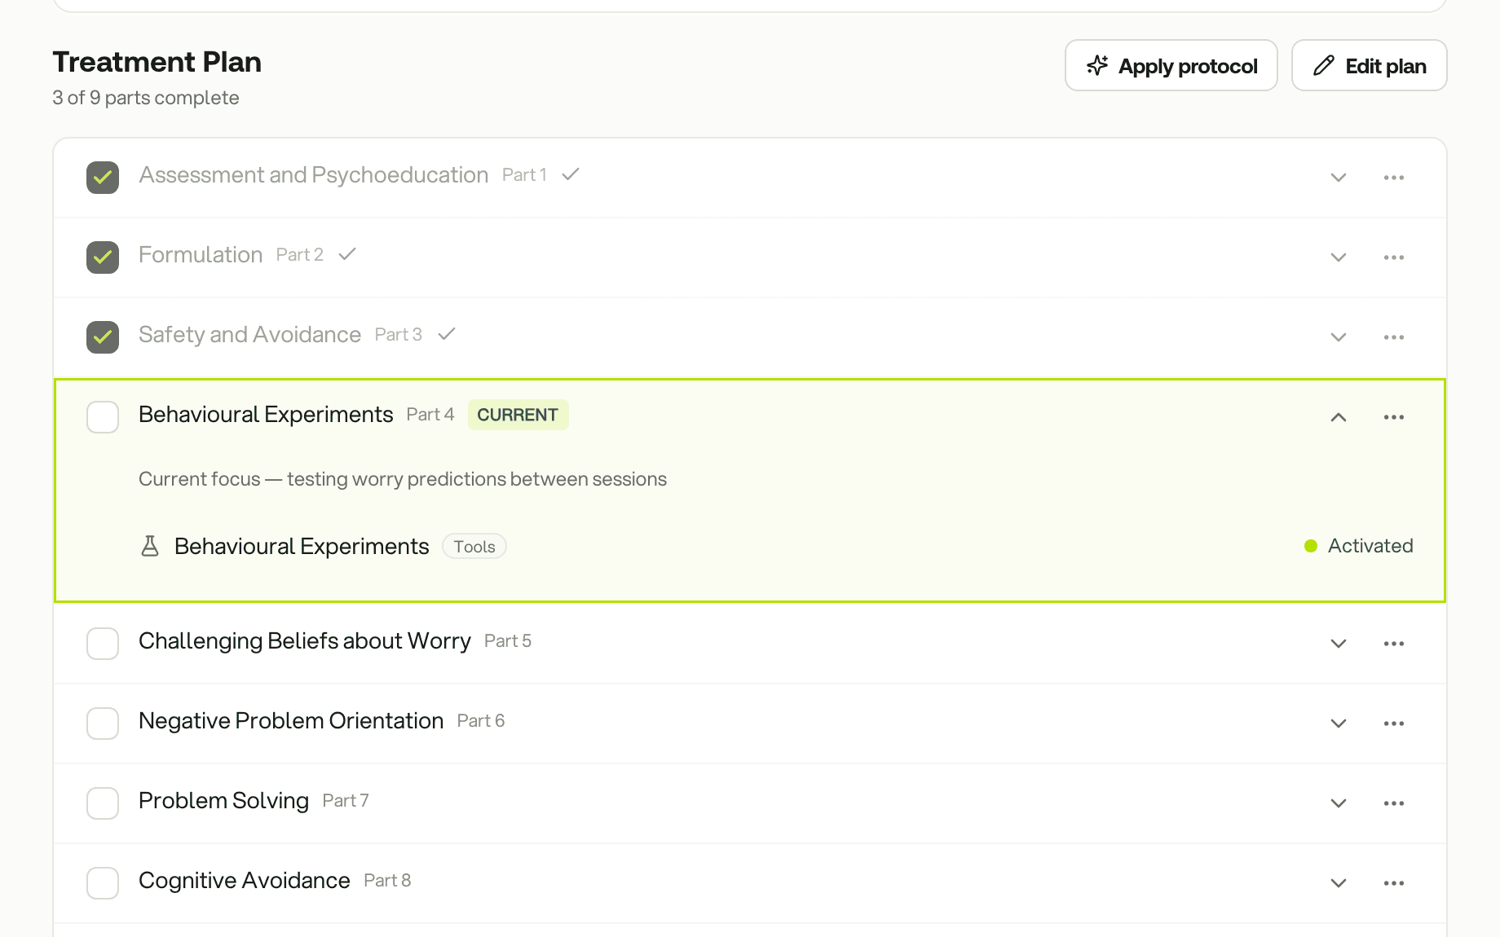
Task: Open more options for Challenging Beliefs about Worry
Action: (x=1394, y=644)
